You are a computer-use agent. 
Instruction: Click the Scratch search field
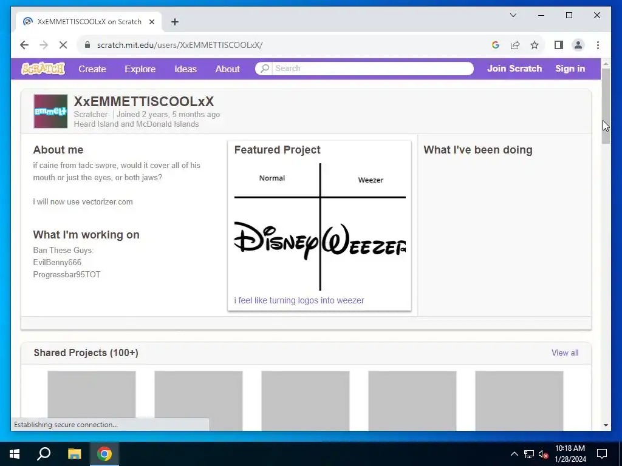[x=372, y=68]
